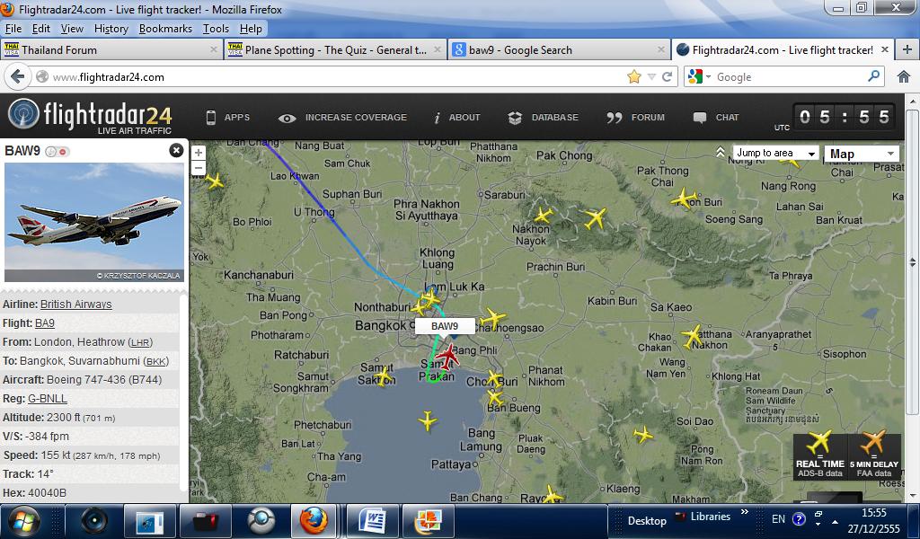
Task: Open the DATABASE section
Action: point(544,118)
